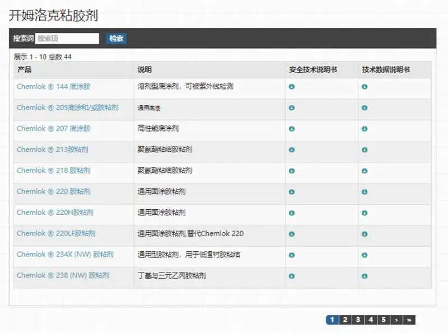Download technical data sheet for Chemlok 220H
The width and height of the screenshot is (448, 333).
point(364,213)
